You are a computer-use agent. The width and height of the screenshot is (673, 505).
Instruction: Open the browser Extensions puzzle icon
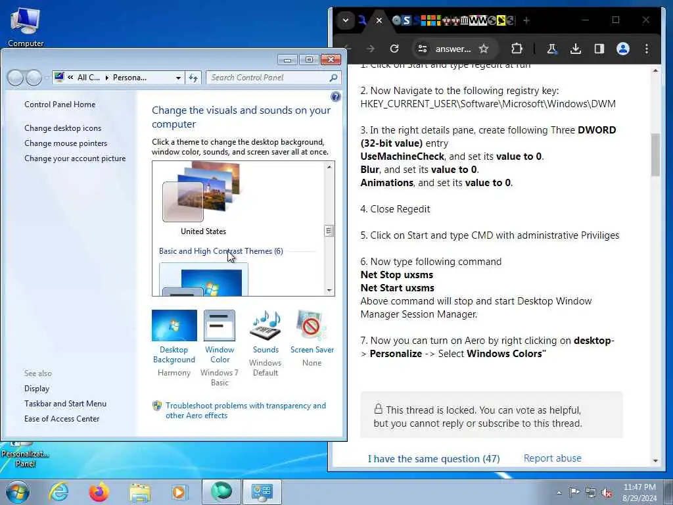pyautogui.click(x=517, y=49)
